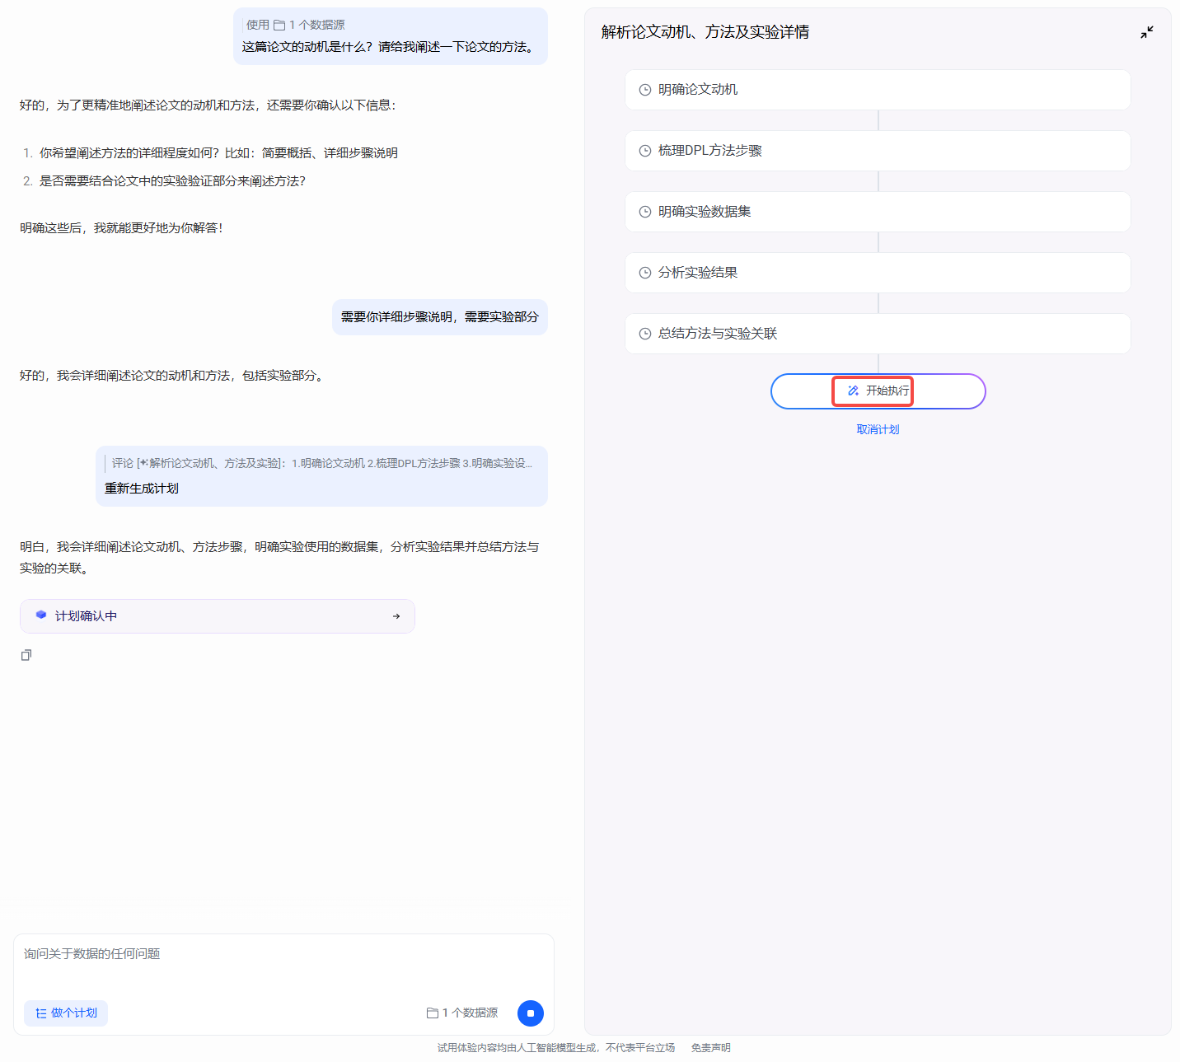The height and width of the screenshot is (1062, 1180).
Task: Click the blue cube icon in 计划确认中
Action: click(41, 615)
